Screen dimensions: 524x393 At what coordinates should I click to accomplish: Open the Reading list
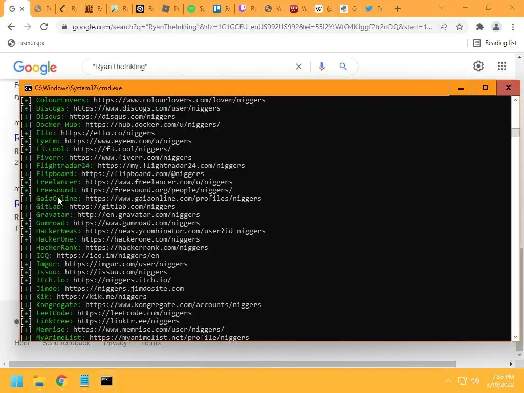coord(495,43)
